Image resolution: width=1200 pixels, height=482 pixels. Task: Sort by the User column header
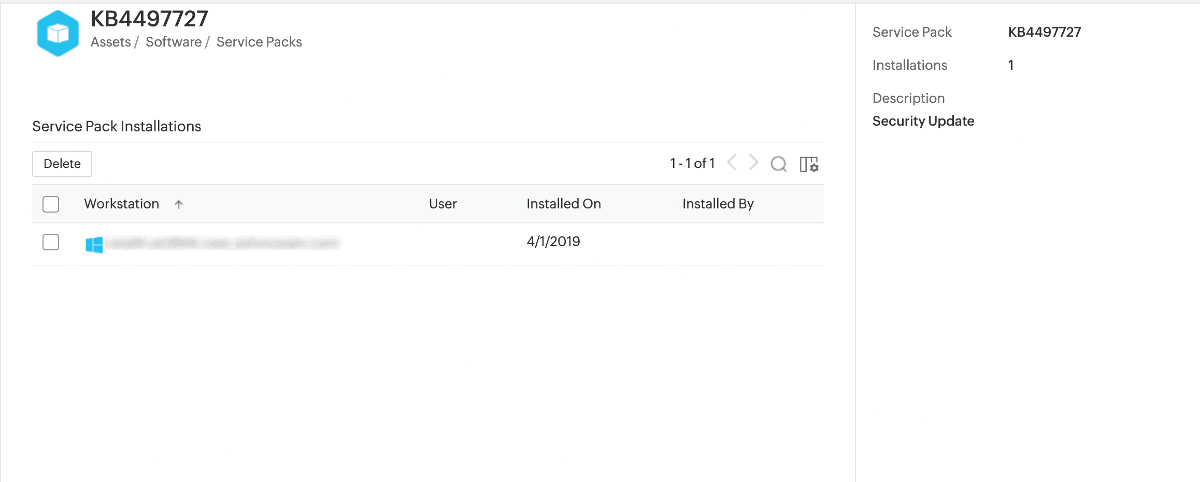pos(442,204)
